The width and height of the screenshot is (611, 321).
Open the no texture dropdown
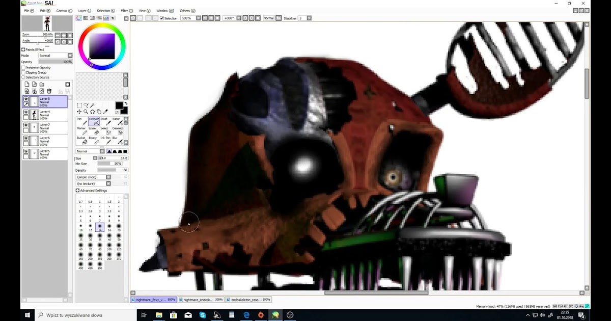93,183
